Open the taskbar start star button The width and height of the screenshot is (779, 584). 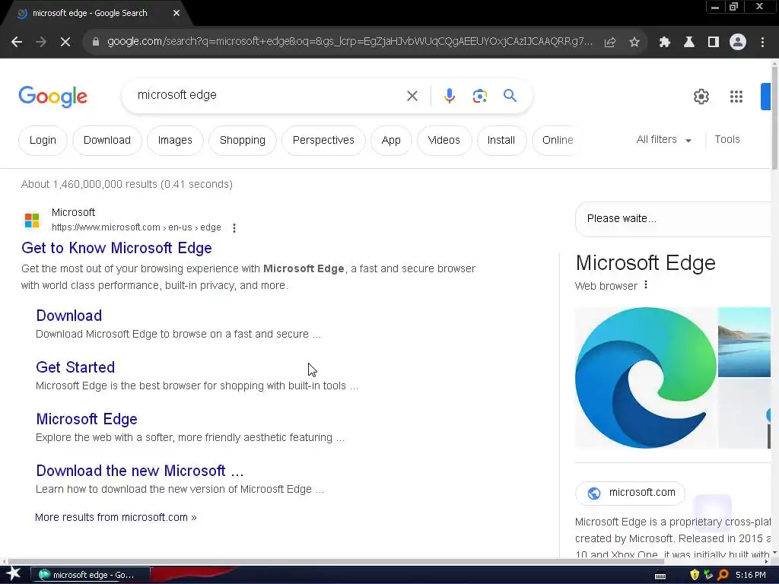[x=14, y=575]
